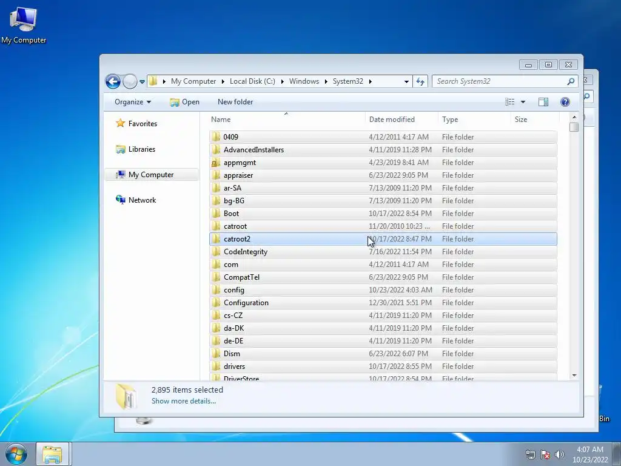Click the volume speaker tray icon
This screenshot has height=466, width=621.
click(x=560, y=454)
